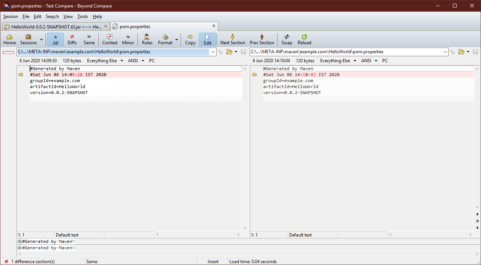Screen dimensions: 481x265
Task: Toggle the Same display filter
Action: pos(89,39)
